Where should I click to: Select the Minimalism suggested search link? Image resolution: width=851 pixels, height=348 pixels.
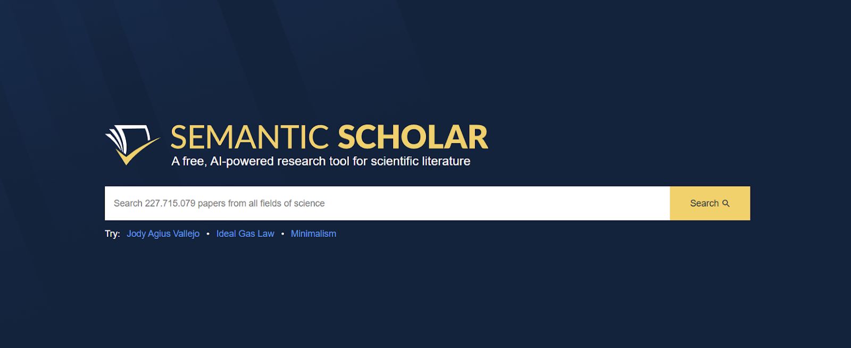tap(313, 234)
